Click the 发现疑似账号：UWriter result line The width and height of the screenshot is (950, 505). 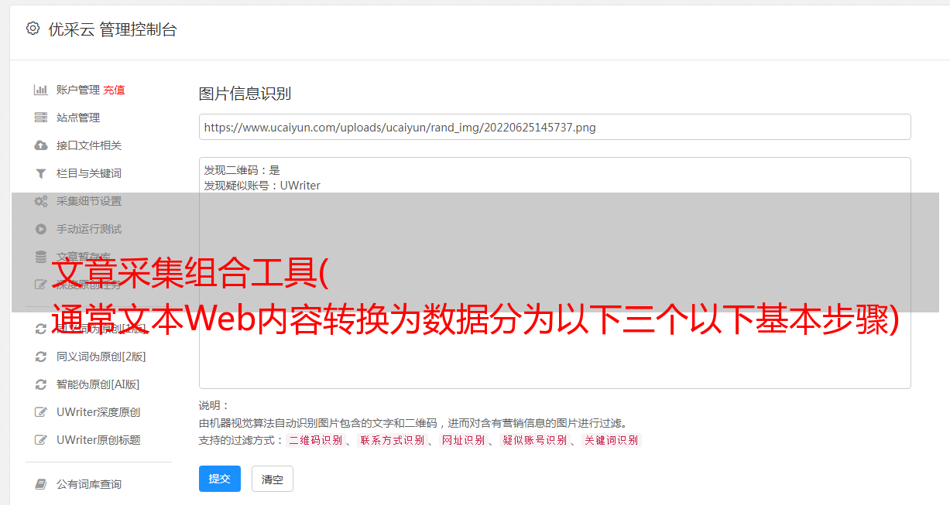coord(262,186)
